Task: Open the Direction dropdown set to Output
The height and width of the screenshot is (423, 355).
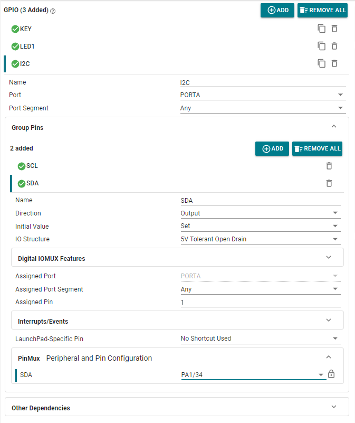Action: point(260,213)
